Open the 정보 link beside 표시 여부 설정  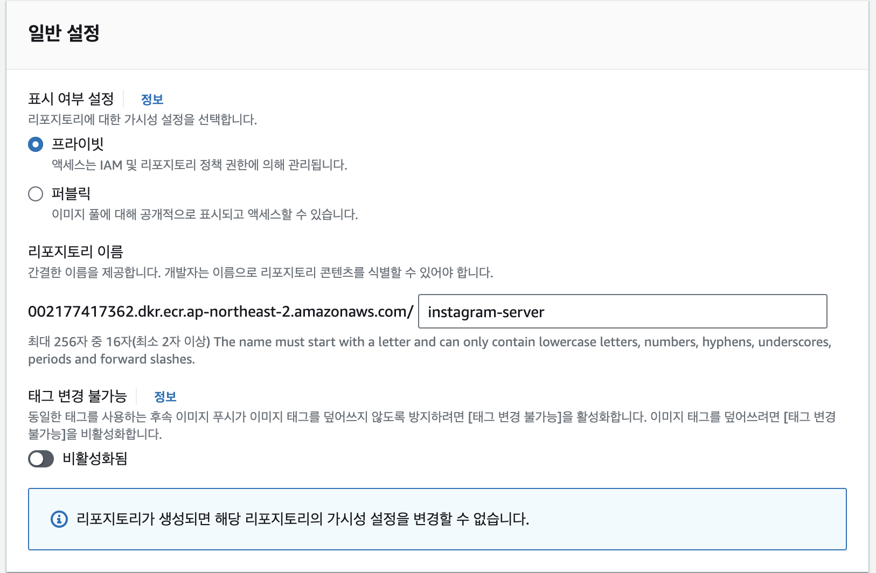coord(152,99)
